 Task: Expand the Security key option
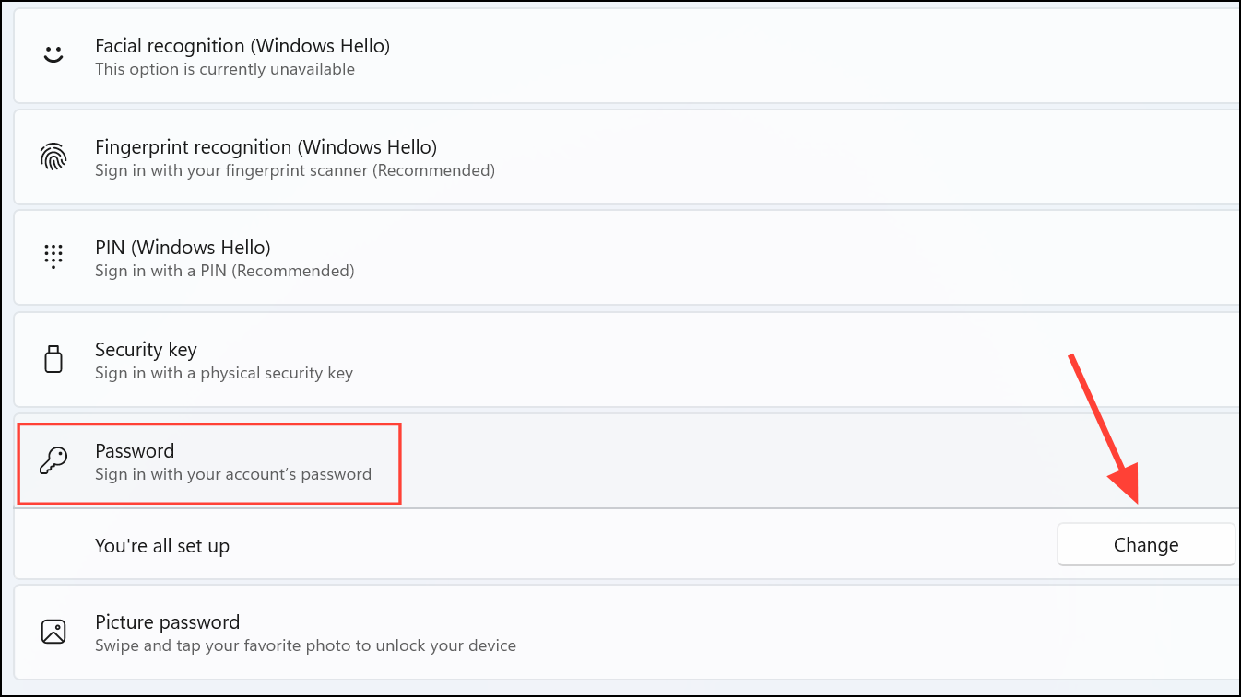point(553,359)
